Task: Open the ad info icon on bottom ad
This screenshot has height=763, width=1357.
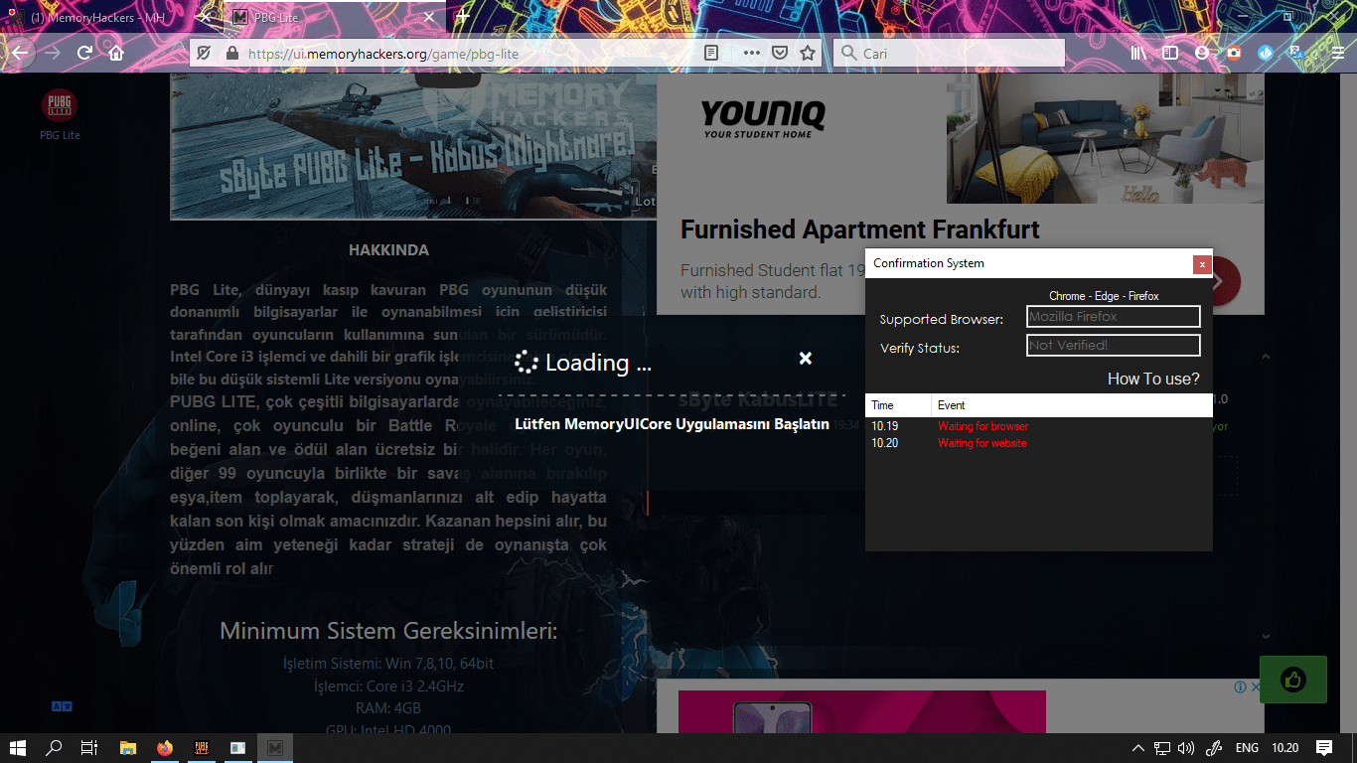Action: [1240, 687]
